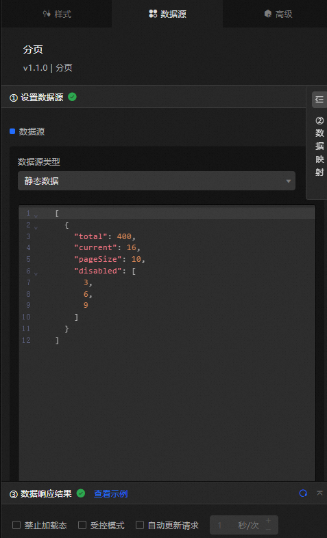The height and width of the screenshot is (538, 327).
Task: Open the ② 数据映射 side panel
Action: [x=319, y=147]
